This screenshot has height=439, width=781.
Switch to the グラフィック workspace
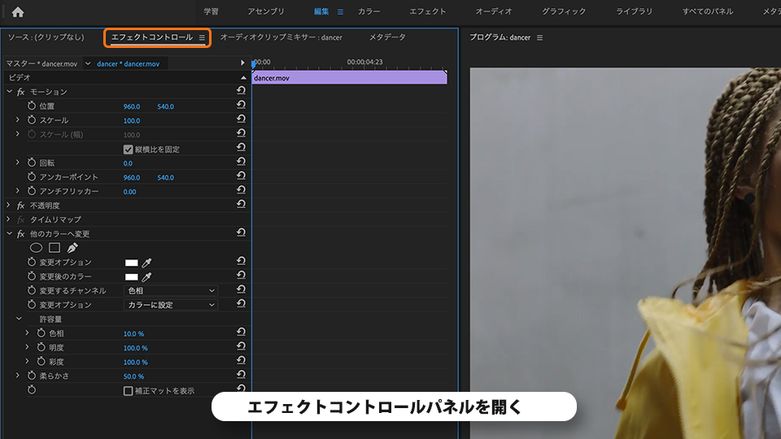point(564,11)
